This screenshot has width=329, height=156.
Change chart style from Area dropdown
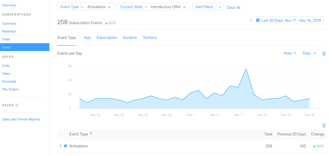290,53
